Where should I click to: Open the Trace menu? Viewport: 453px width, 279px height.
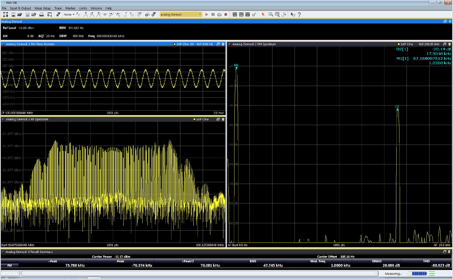tap(58, 8)
